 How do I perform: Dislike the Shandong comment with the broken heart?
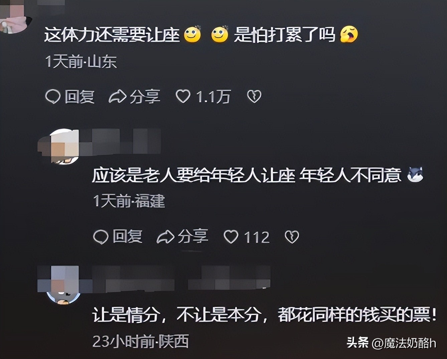click(x=254, y=97)
